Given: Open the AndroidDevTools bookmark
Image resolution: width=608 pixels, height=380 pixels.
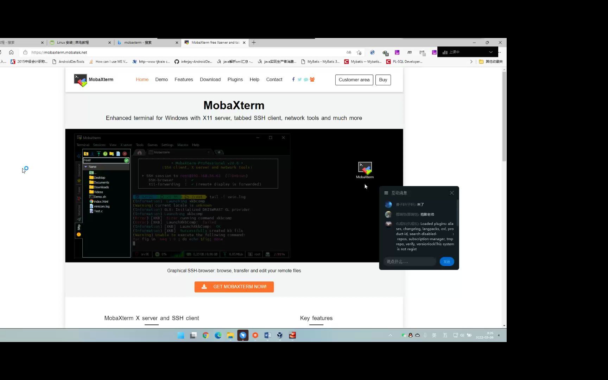Looking at the screenshot, I should 68,62.
